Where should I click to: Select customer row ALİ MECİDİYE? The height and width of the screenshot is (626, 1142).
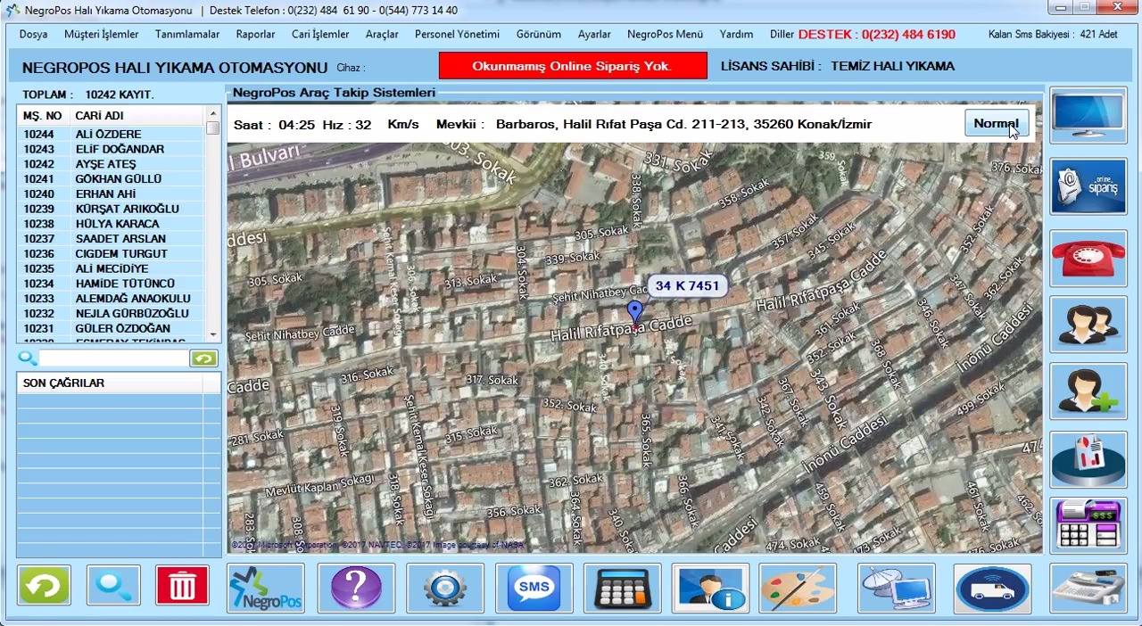111,268
